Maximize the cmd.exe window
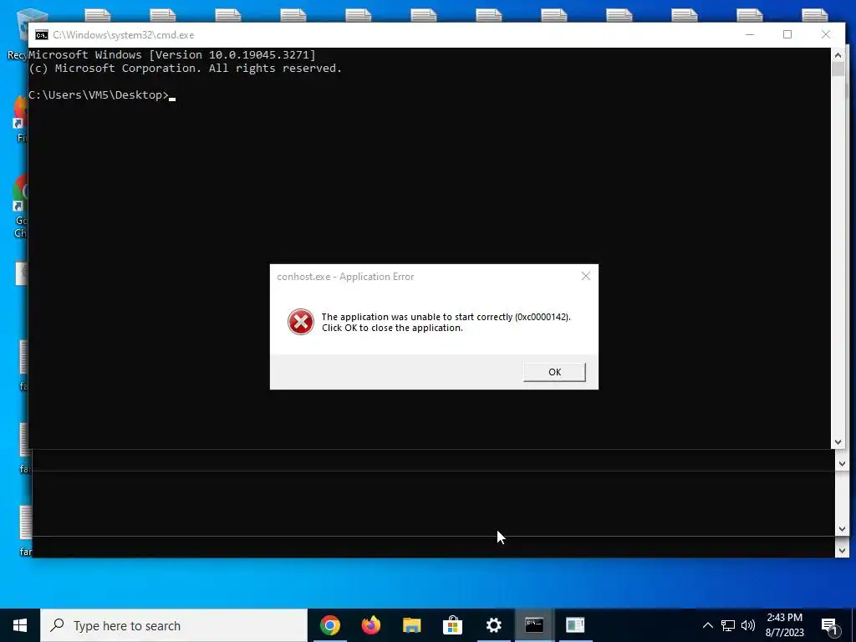856x642 pixels. point(787,34)
